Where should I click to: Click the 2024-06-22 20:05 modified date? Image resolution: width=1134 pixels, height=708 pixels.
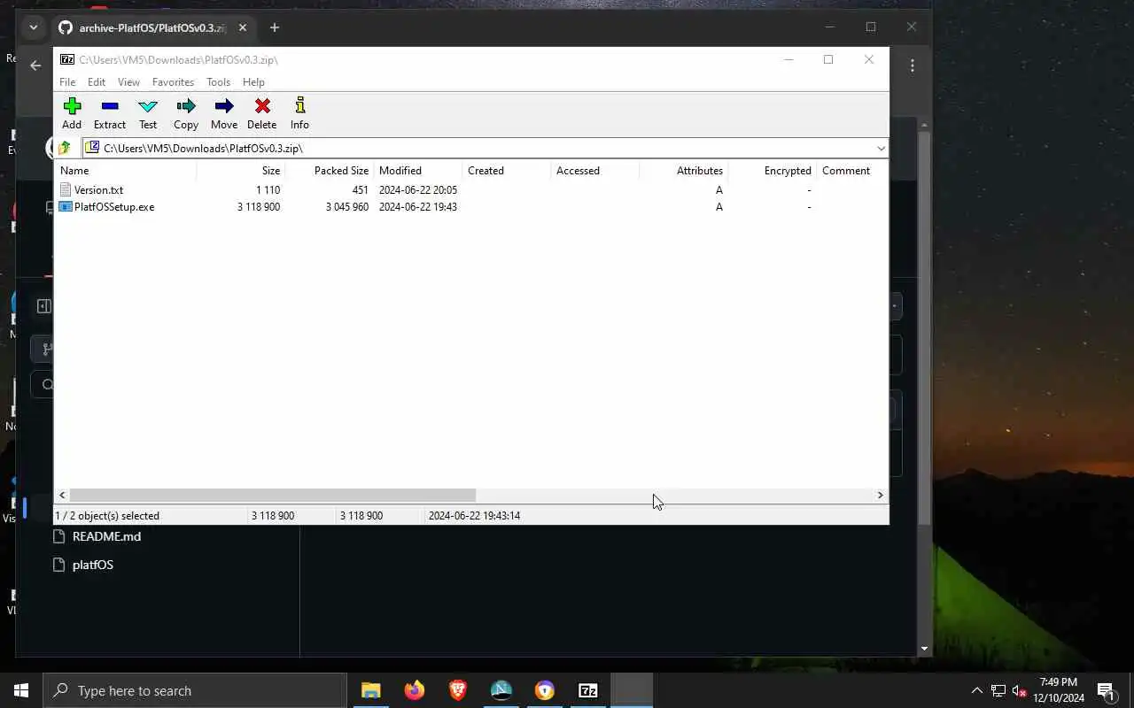coord(418,189)
